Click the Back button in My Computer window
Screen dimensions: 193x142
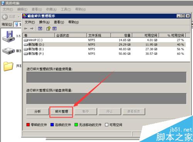[x=8, y=17]
